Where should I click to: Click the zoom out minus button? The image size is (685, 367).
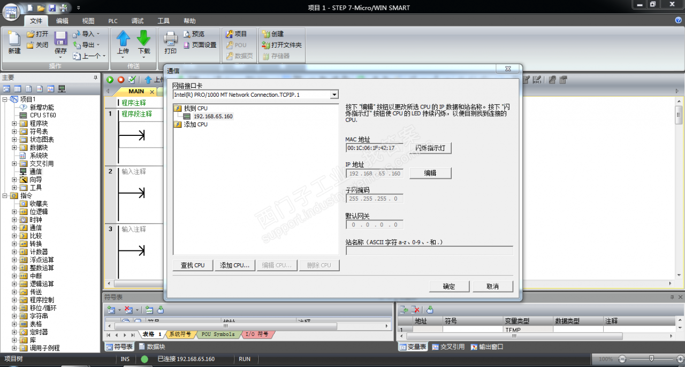pos(622,359)
